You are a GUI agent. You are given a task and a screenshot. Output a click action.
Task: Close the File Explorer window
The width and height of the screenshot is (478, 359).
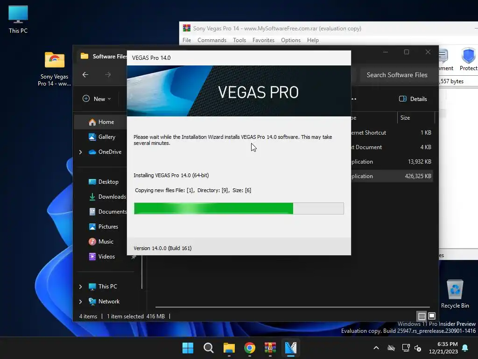coord(428,52)
